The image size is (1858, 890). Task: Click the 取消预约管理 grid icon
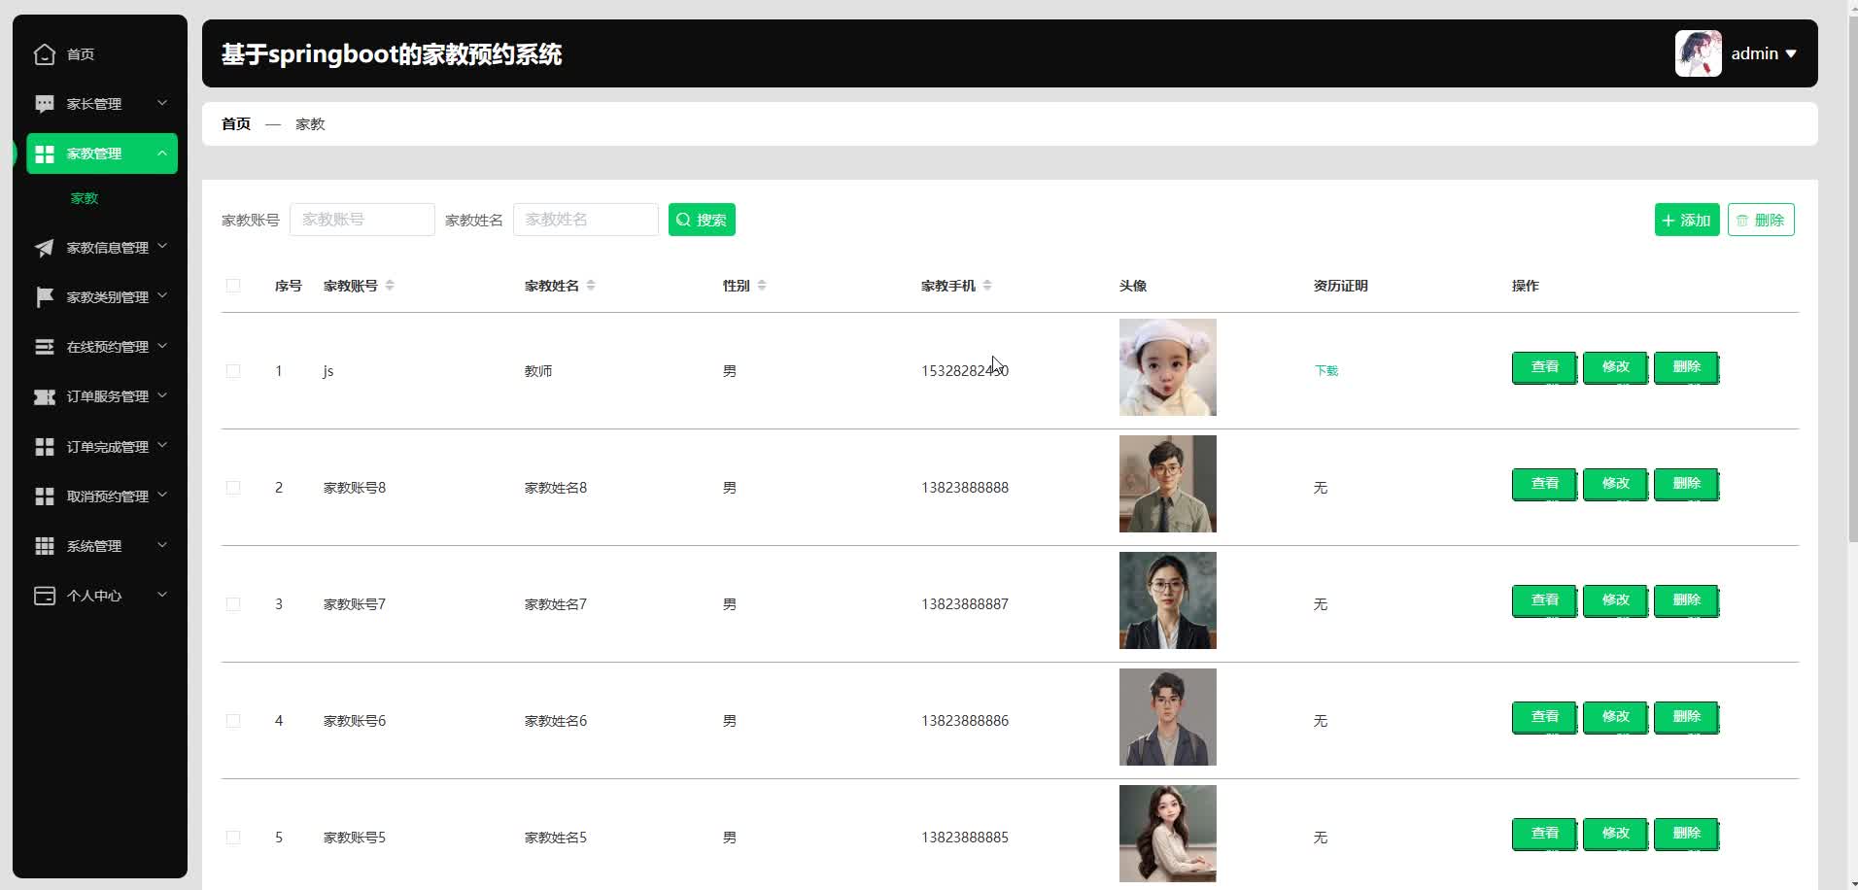(x=45, y=496)
